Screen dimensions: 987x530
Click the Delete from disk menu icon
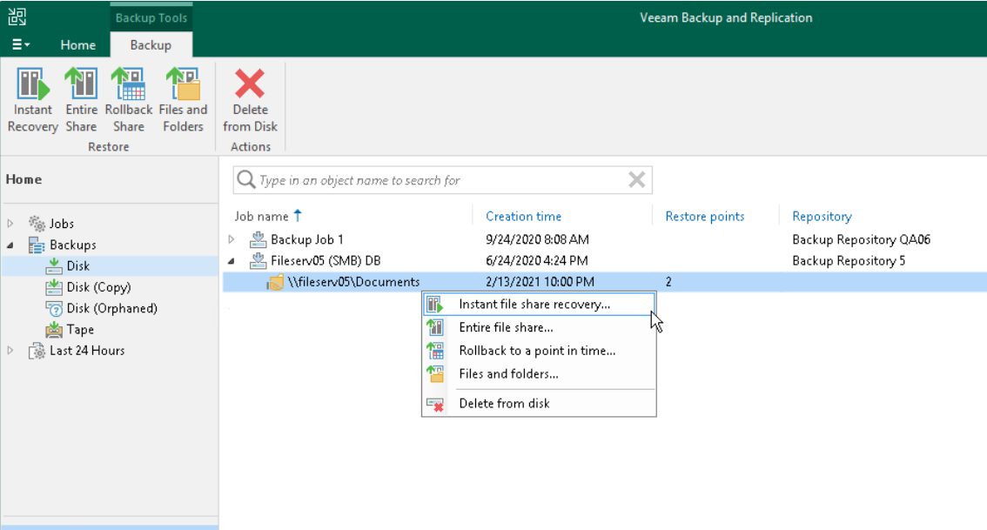(435, 404)
